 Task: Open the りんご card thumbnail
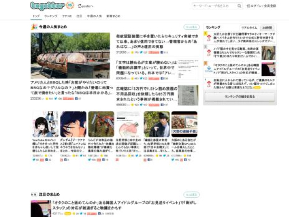[101, 124]
